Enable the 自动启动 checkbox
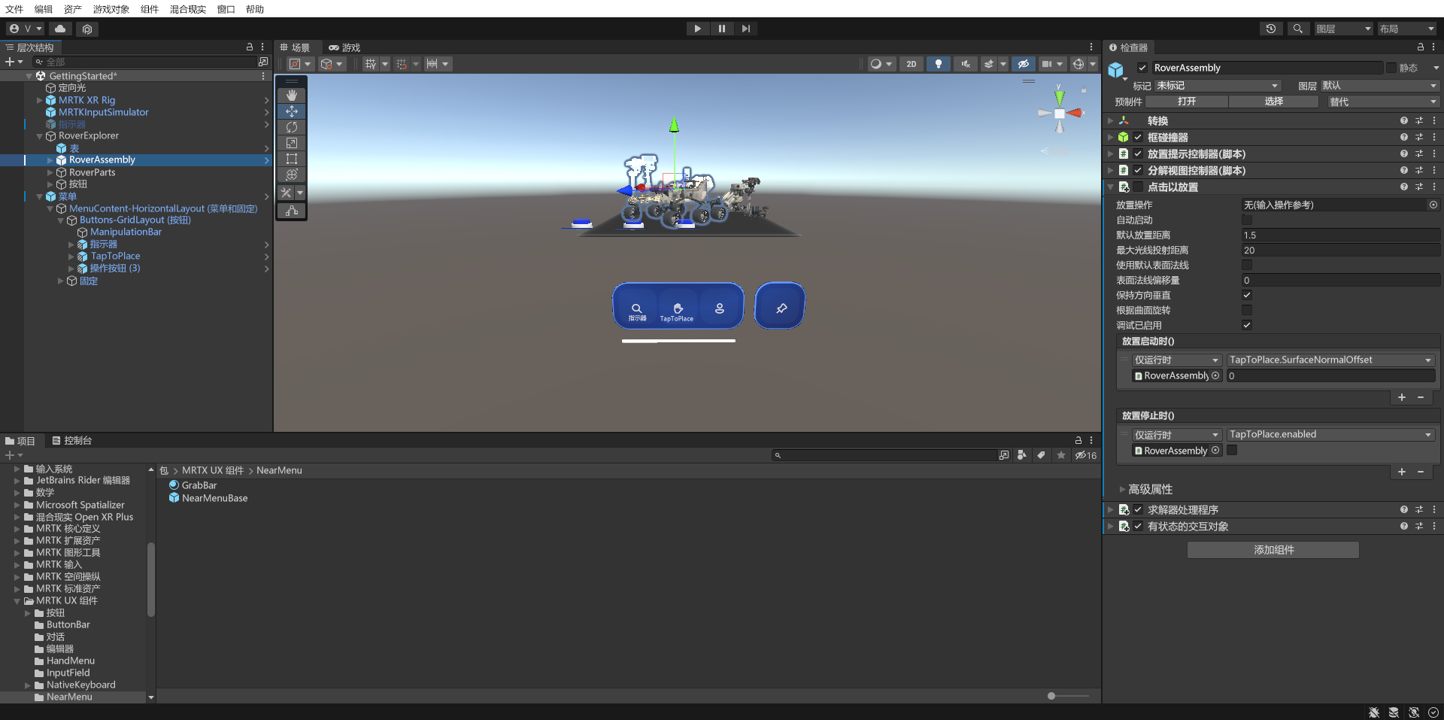 coord(1247,220)
